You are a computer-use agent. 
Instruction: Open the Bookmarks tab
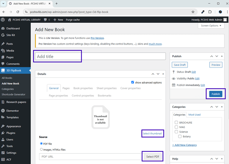coord(105,95)
